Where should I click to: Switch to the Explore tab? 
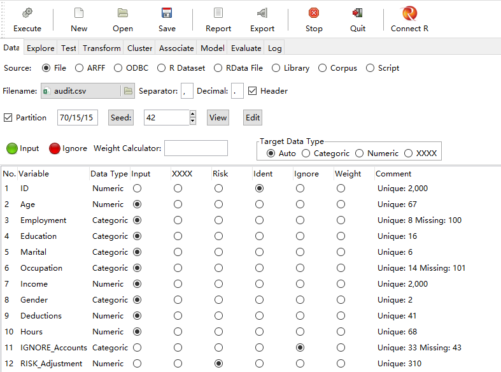(x=41, y=48)
